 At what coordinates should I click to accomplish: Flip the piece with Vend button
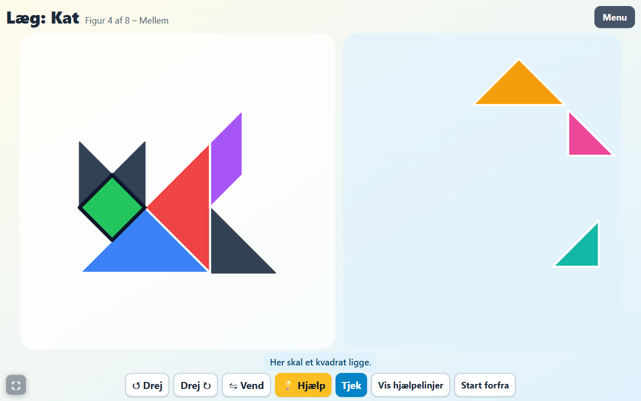[246, 385]
